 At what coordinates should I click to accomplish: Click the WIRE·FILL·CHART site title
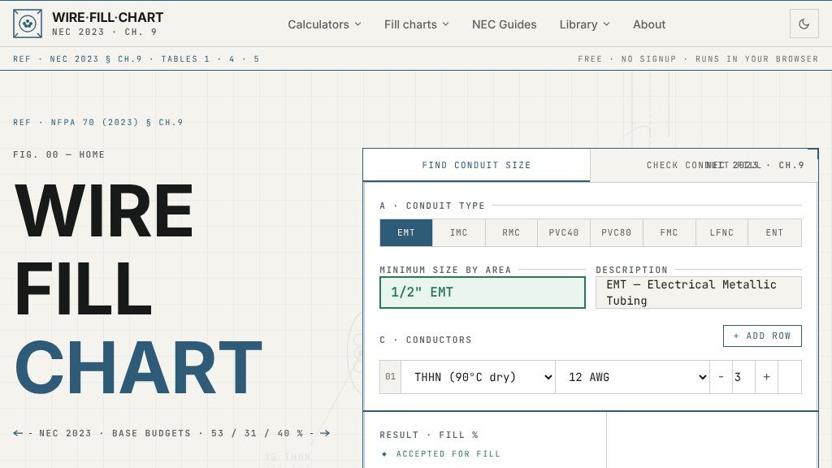pyautogui.click(x=108, y=18)
